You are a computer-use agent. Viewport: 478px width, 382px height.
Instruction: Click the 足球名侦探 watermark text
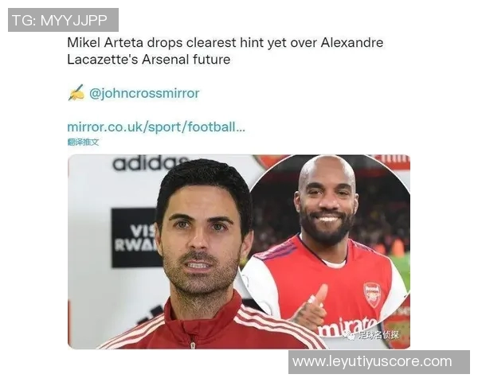click(378, 335)
